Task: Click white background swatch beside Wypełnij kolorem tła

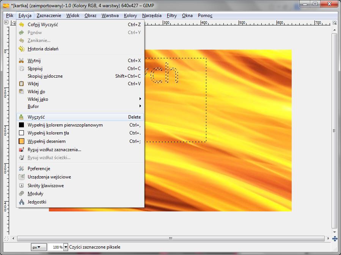Action: [21, 133]
